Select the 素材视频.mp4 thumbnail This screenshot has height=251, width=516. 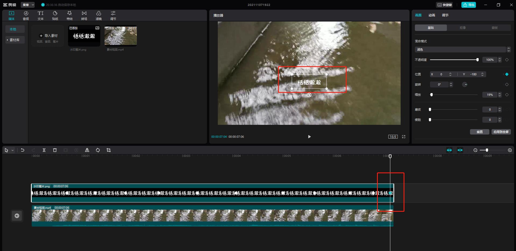click(121, 36)
